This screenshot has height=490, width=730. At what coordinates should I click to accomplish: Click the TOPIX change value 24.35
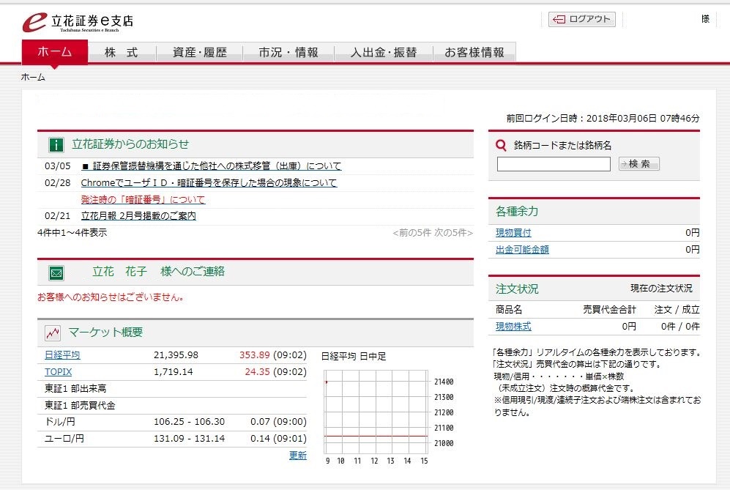[x=258, y=371]
